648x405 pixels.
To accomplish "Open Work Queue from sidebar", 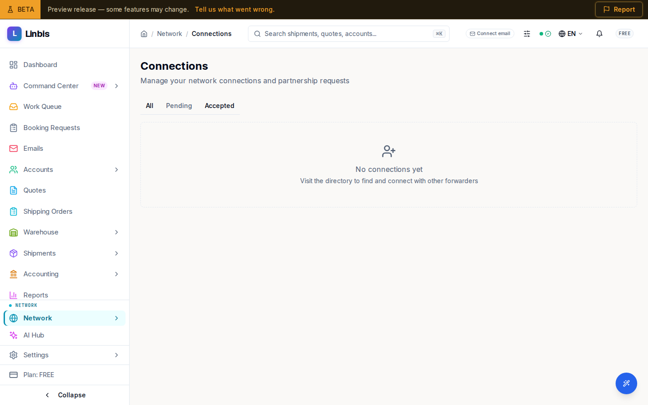I will coord(64,107).
